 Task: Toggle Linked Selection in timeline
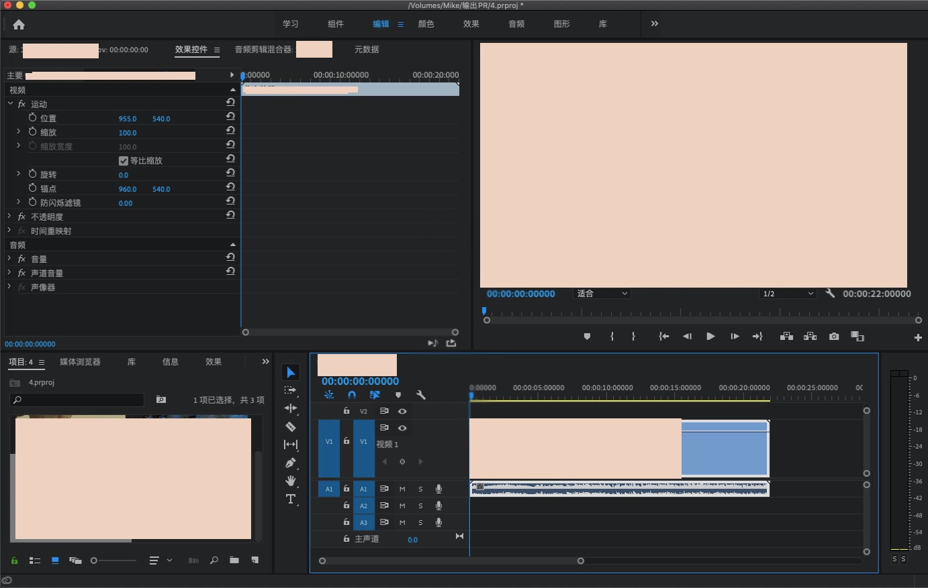click(x=375, y=395)
